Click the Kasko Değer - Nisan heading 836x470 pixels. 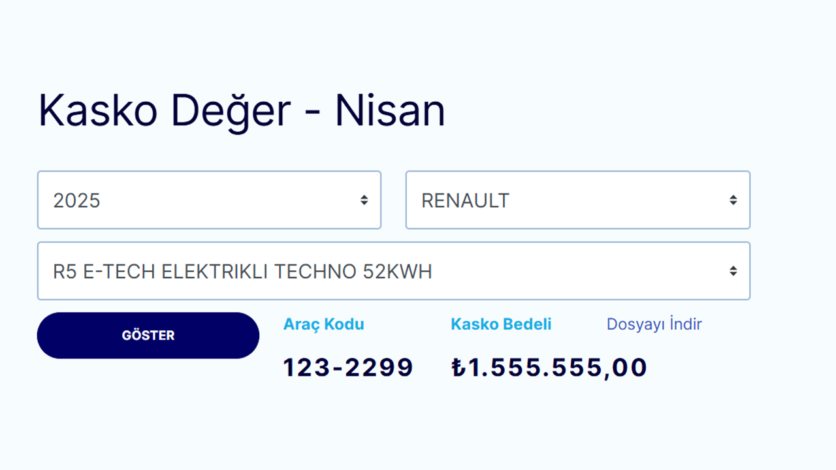click(242, 111)
